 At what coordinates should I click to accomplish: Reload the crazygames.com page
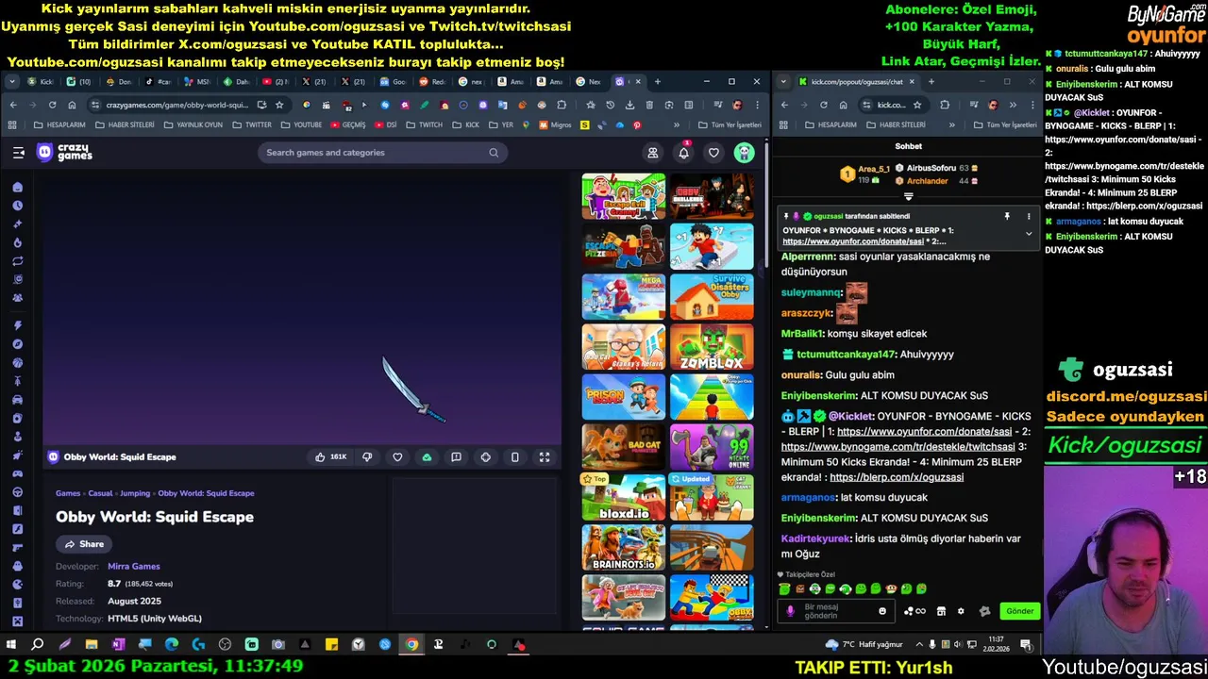click(x=52, y=105)
